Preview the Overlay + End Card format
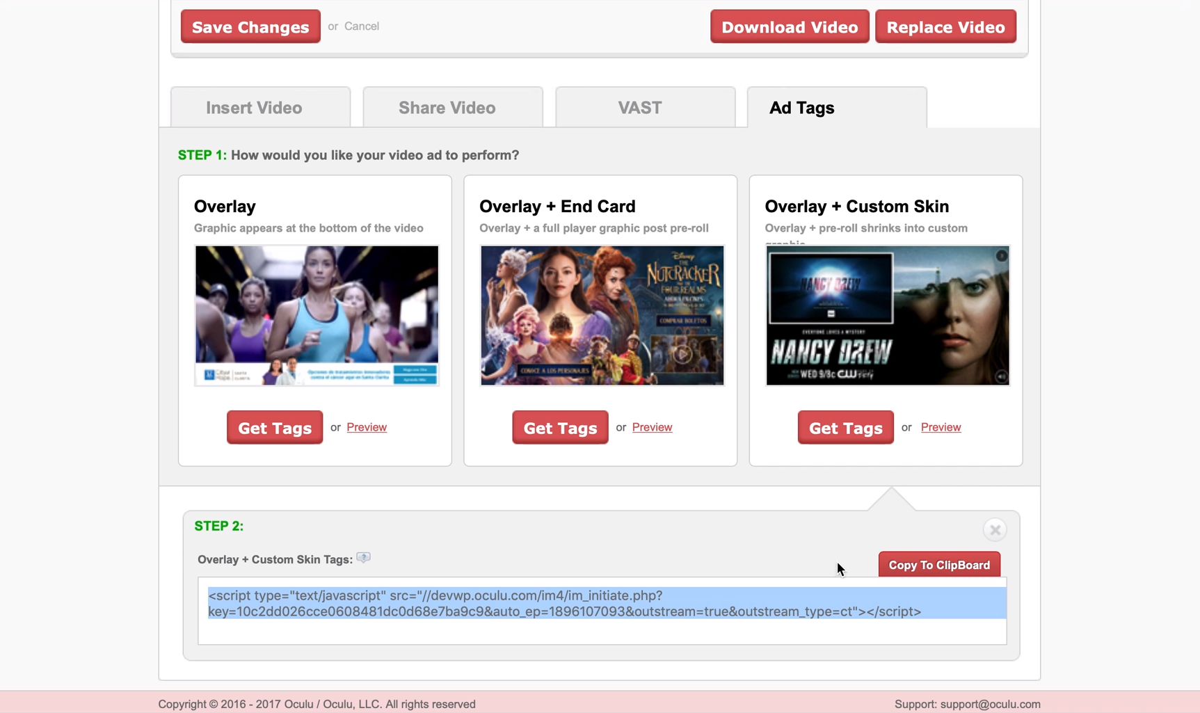The width and height of the screenshot is (1200, 713). tap(652, 427)
